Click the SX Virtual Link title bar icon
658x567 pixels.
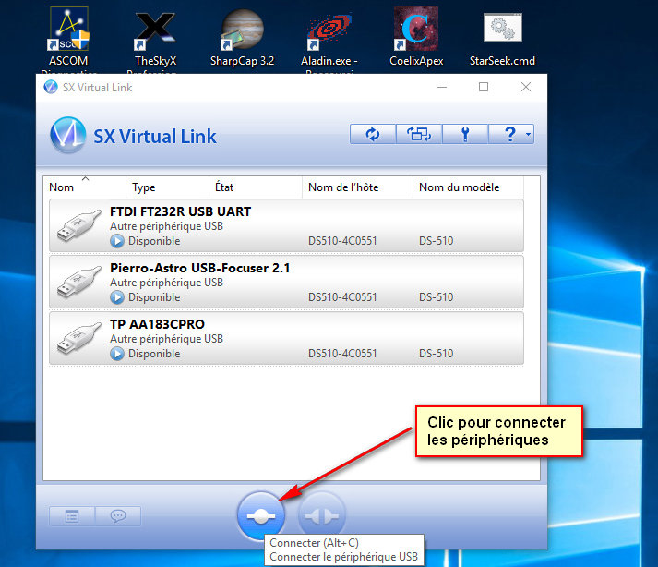click(x=51, y=88)
